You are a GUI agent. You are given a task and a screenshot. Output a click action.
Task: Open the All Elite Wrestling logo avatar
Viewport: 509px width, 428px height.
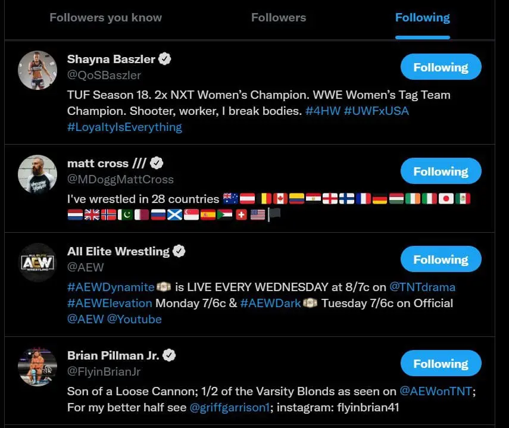click(38, 262)
